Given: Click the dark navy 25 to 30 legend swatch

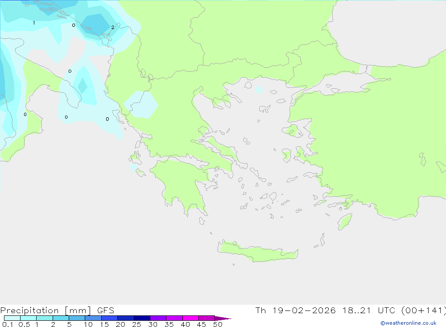Looking at the screenshot, I should pos(142,318).
